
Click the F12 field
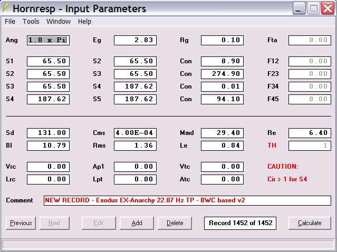coord(310,61)
